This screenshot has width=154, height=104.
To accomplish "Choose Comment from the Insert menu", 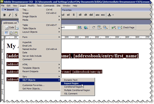I will point(40,59).
